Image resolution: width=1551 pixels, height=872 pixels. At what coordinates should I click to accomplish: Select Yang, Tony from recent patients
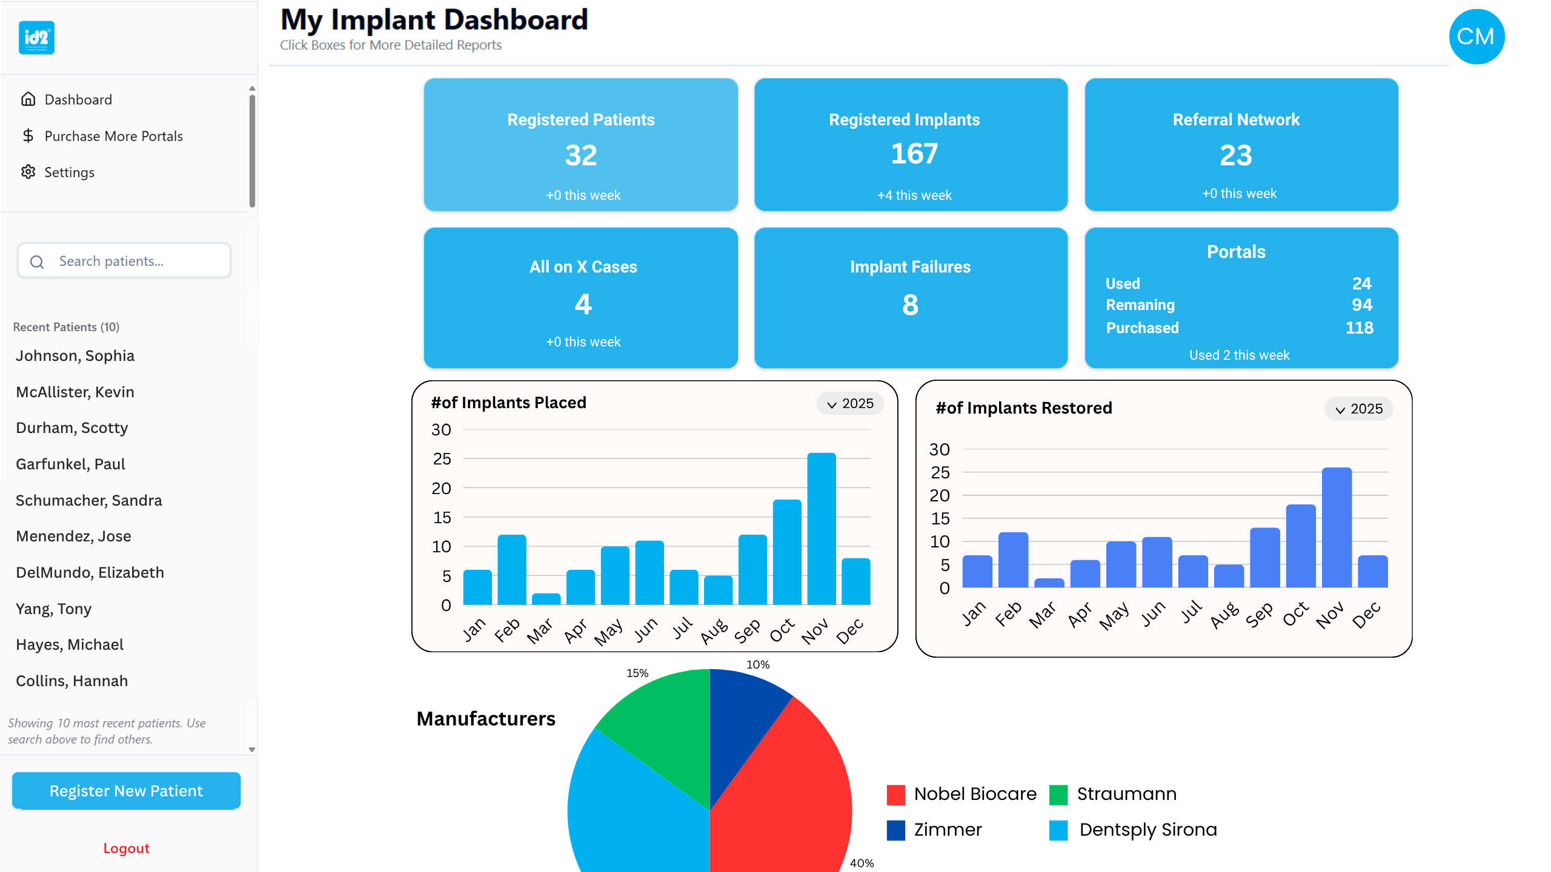coord(53,609)
